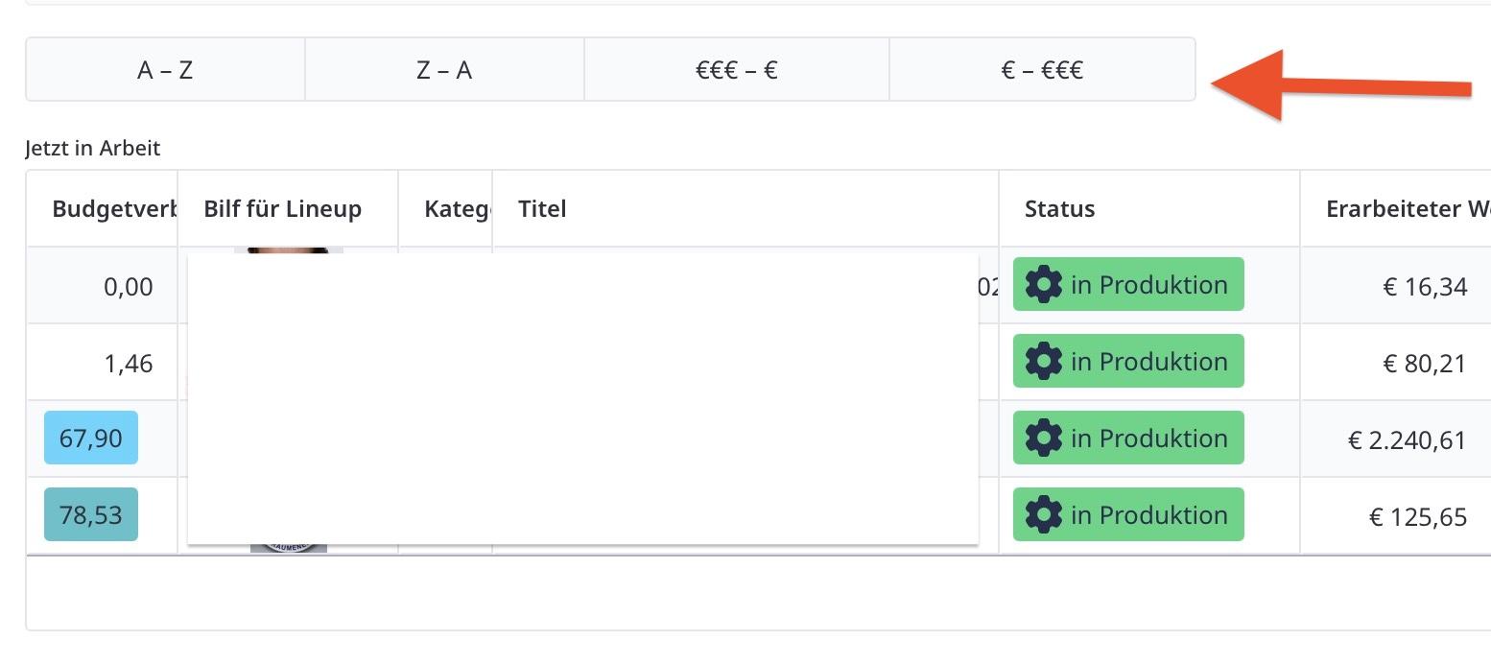Click the 0,00 budget value cell
This screenshot has width=1491, height=664.
click(x=129, y=287)
